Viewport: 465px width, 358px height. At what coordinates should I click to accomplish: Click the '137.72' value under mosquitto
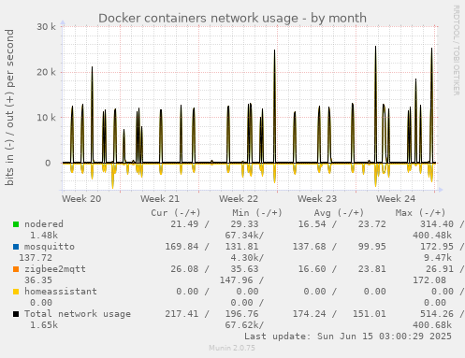(x=36, y=258)
